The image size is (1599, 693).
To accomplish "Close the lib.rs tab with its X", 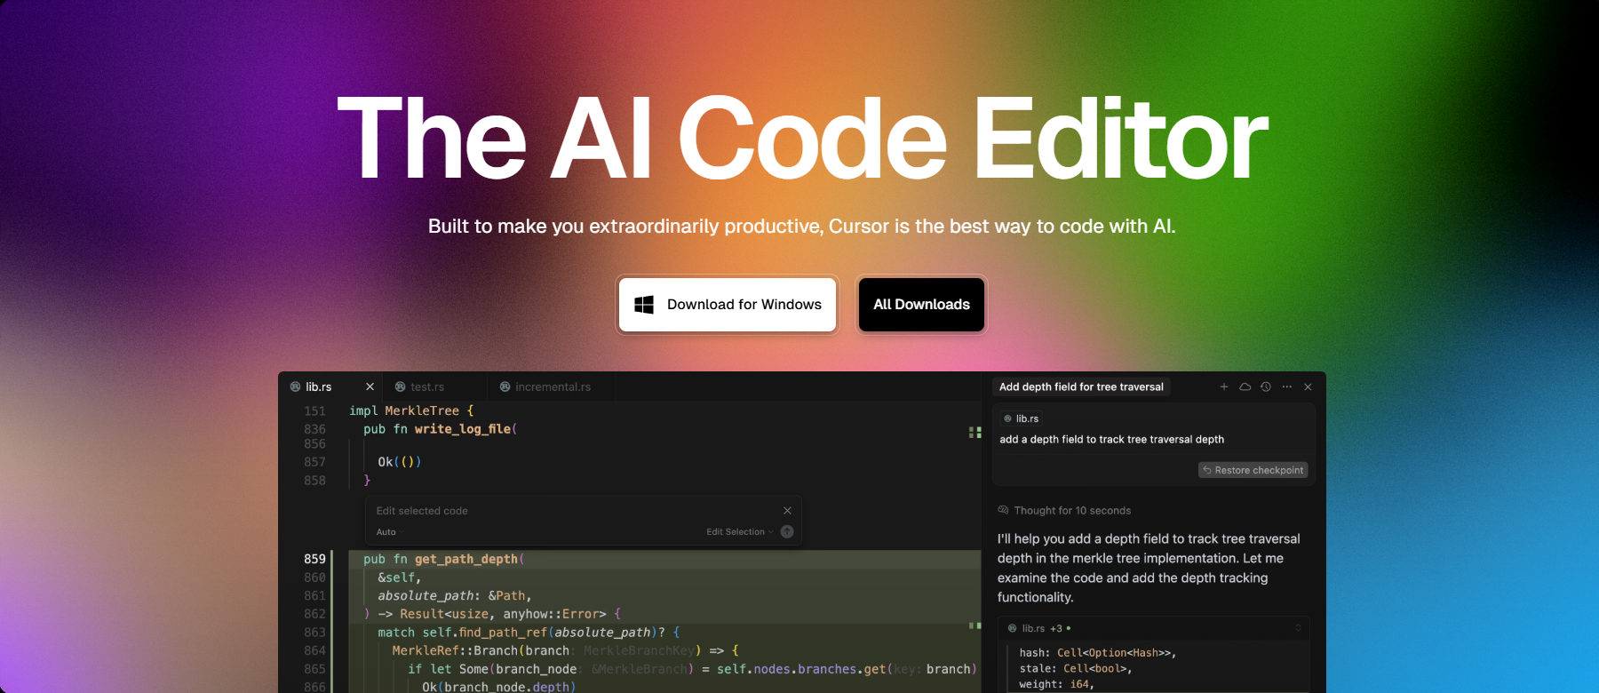I will (x=370, y=386).
